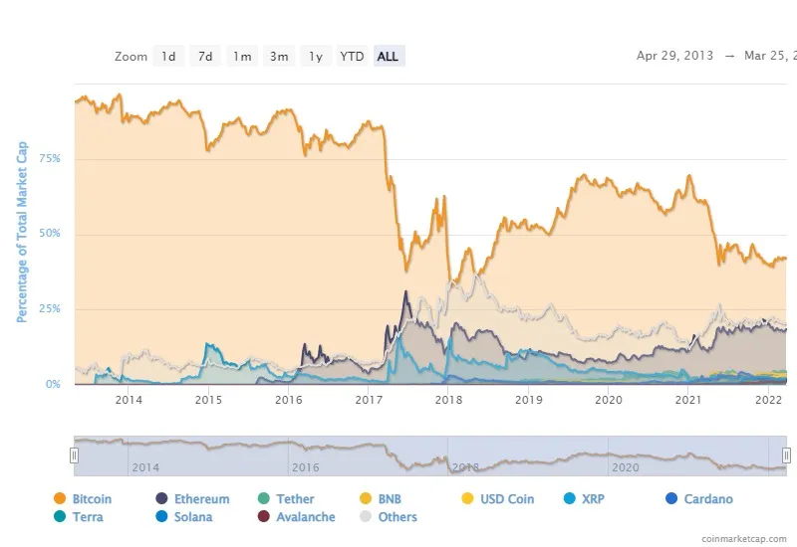Select the 1m zoom option
797x547 pixels.
pos(242,57)
